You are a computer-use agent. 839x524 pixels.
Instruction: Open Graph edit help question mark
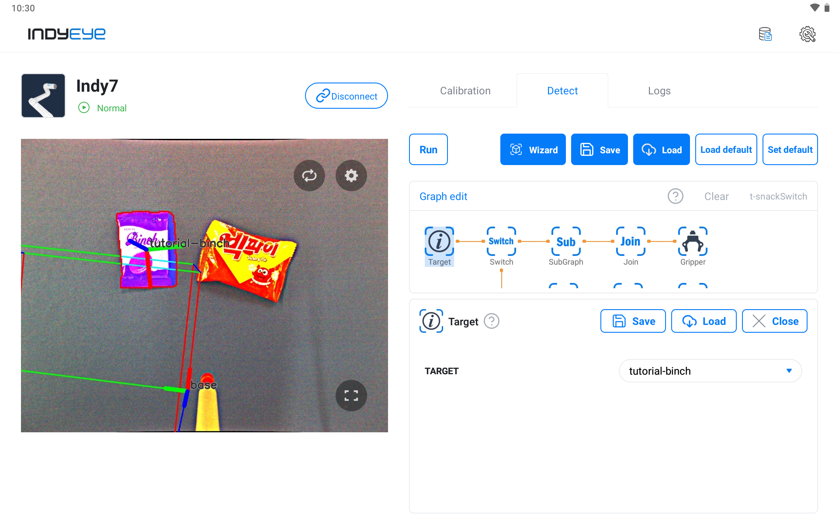pyautogui.click(x=676, y=196)
